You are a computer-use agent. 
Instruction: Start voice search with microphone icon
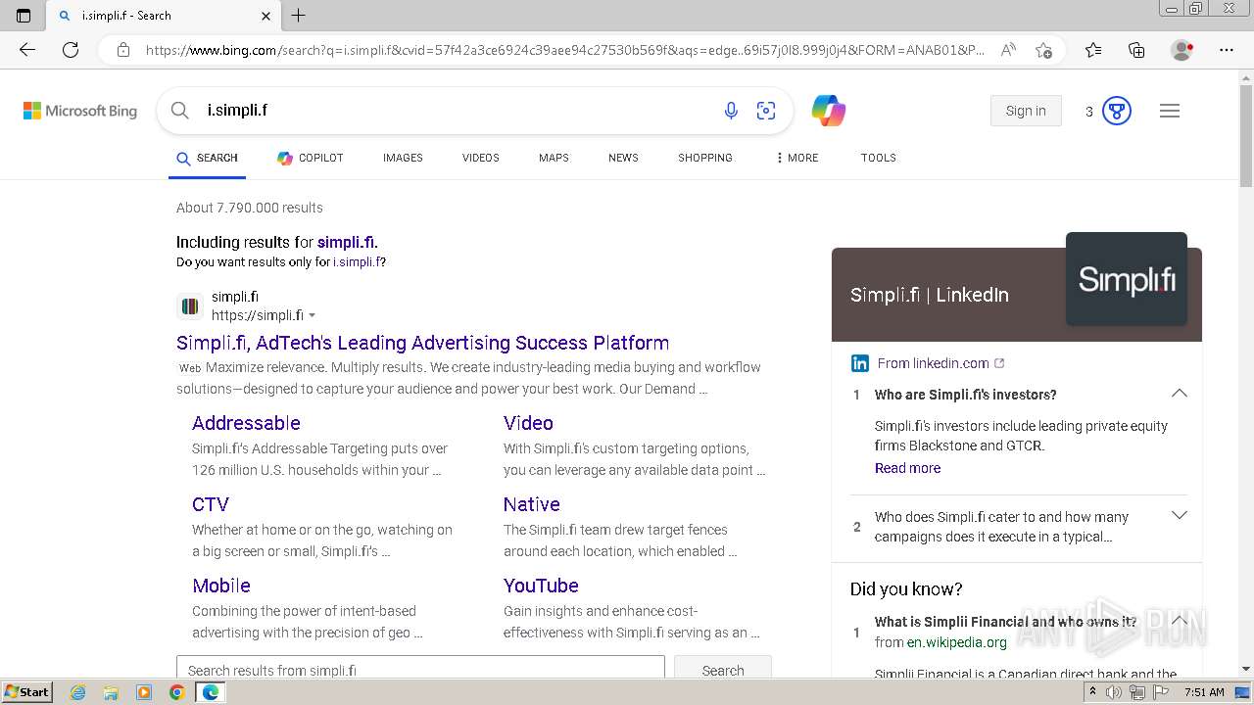[x=731, y=111]
